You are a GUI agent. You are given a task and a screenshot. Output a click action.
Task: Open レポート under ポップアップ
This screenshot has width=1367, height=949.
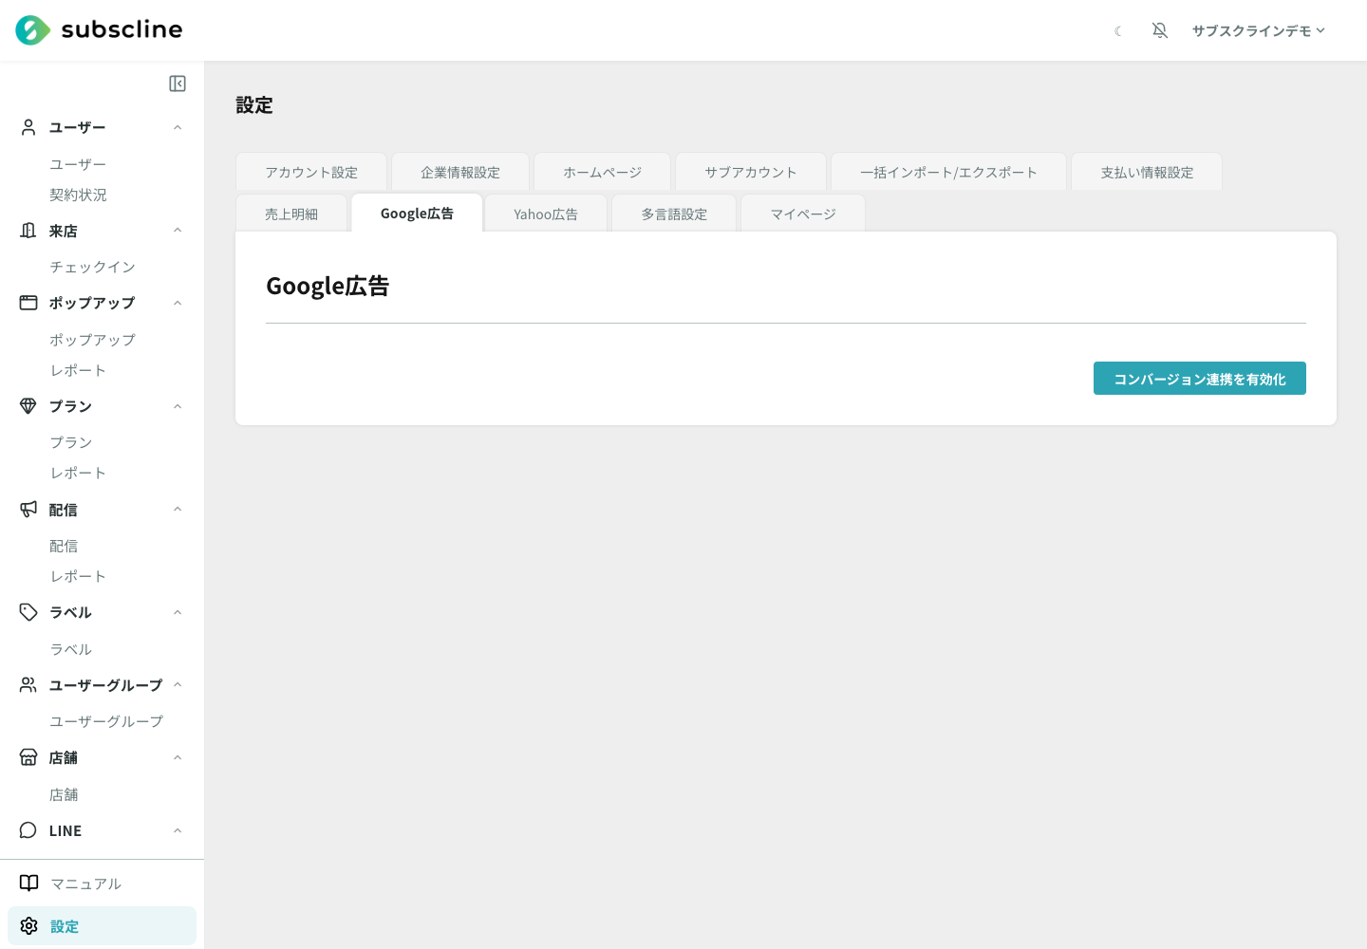pos(78,370)
